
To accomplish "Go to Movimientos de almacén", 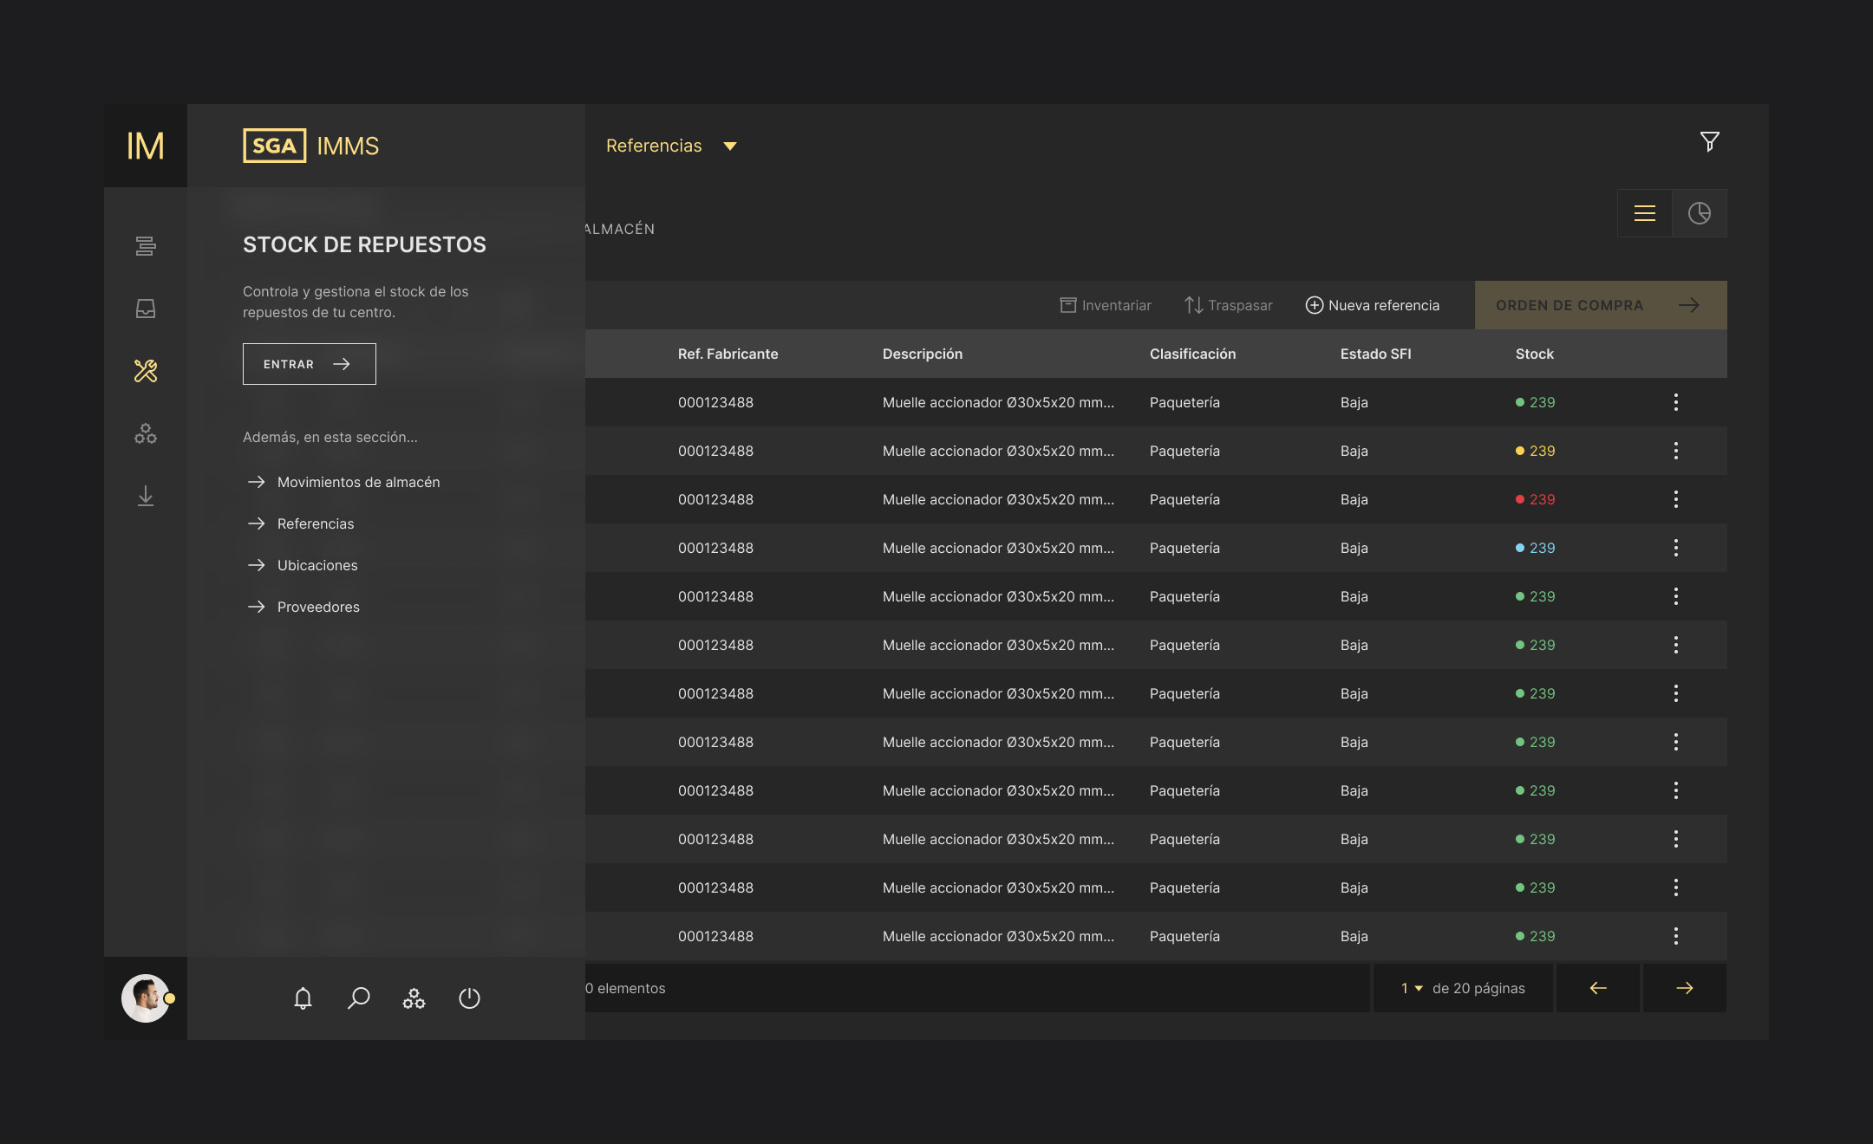I will pyautogui.click(x=343, y=482).
